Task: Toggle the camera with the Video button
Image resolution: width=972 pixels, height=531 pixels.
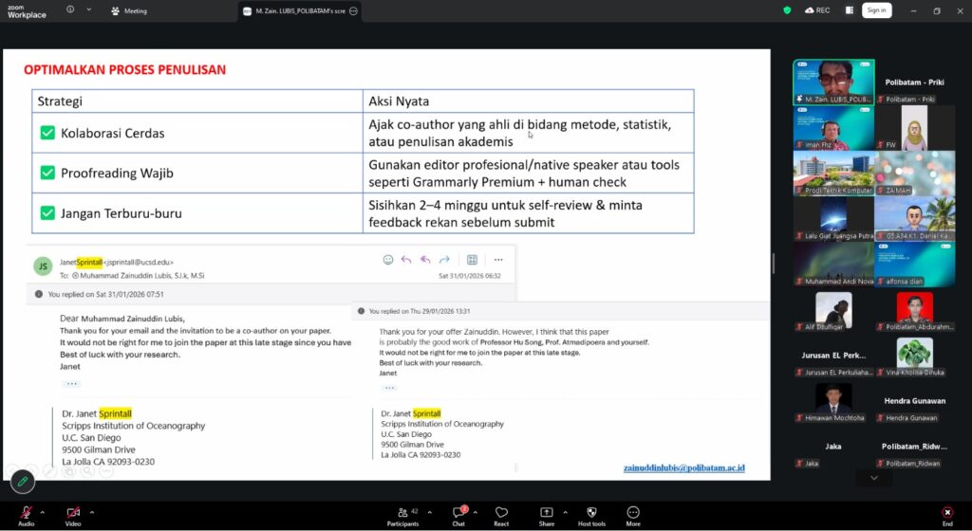Action: point(73,513)
